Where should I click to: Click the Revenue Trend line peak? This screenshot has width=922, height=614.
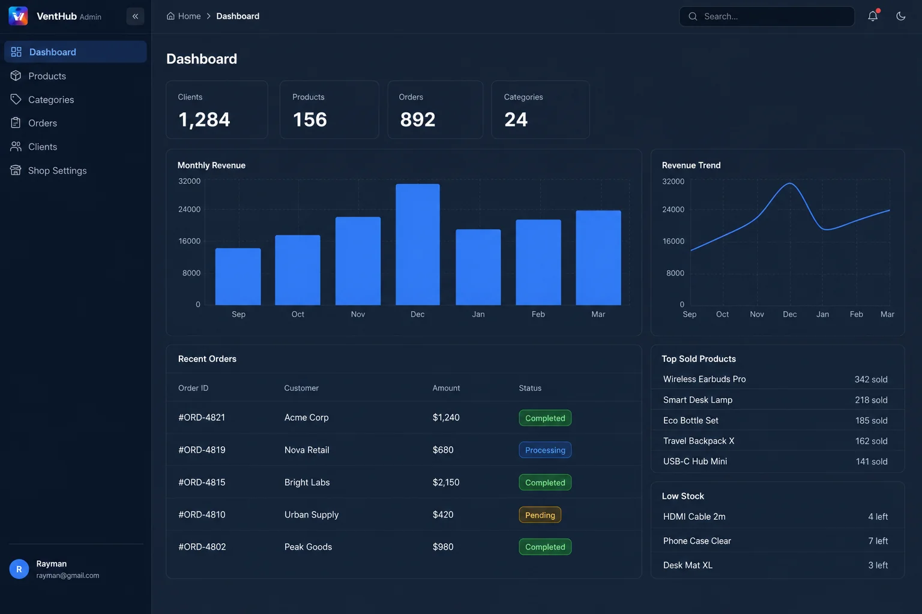coord(790,183)
